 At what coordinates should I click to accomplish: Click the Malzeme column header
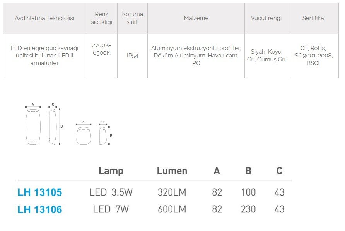196,18
